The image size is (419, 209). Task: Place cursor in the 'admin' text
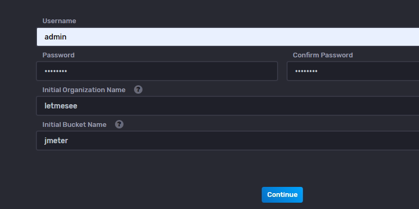coord(55,37)
